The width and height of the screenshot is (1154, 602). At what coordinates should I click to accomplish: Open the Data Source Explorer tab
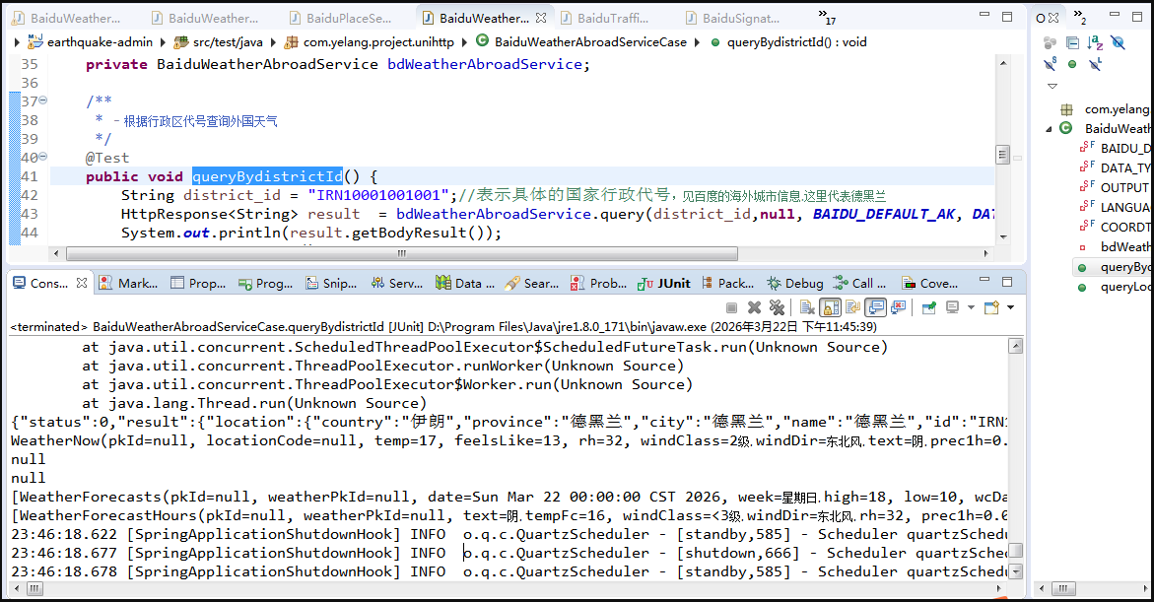pyautogui.click(x=465, y=283)
